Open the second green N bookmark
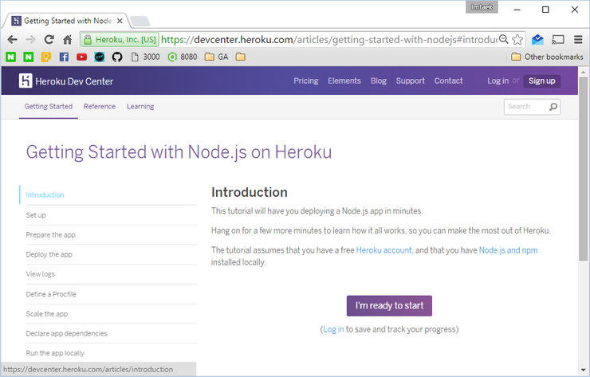The width and height of the screenshot is (590, 377). 28,57
